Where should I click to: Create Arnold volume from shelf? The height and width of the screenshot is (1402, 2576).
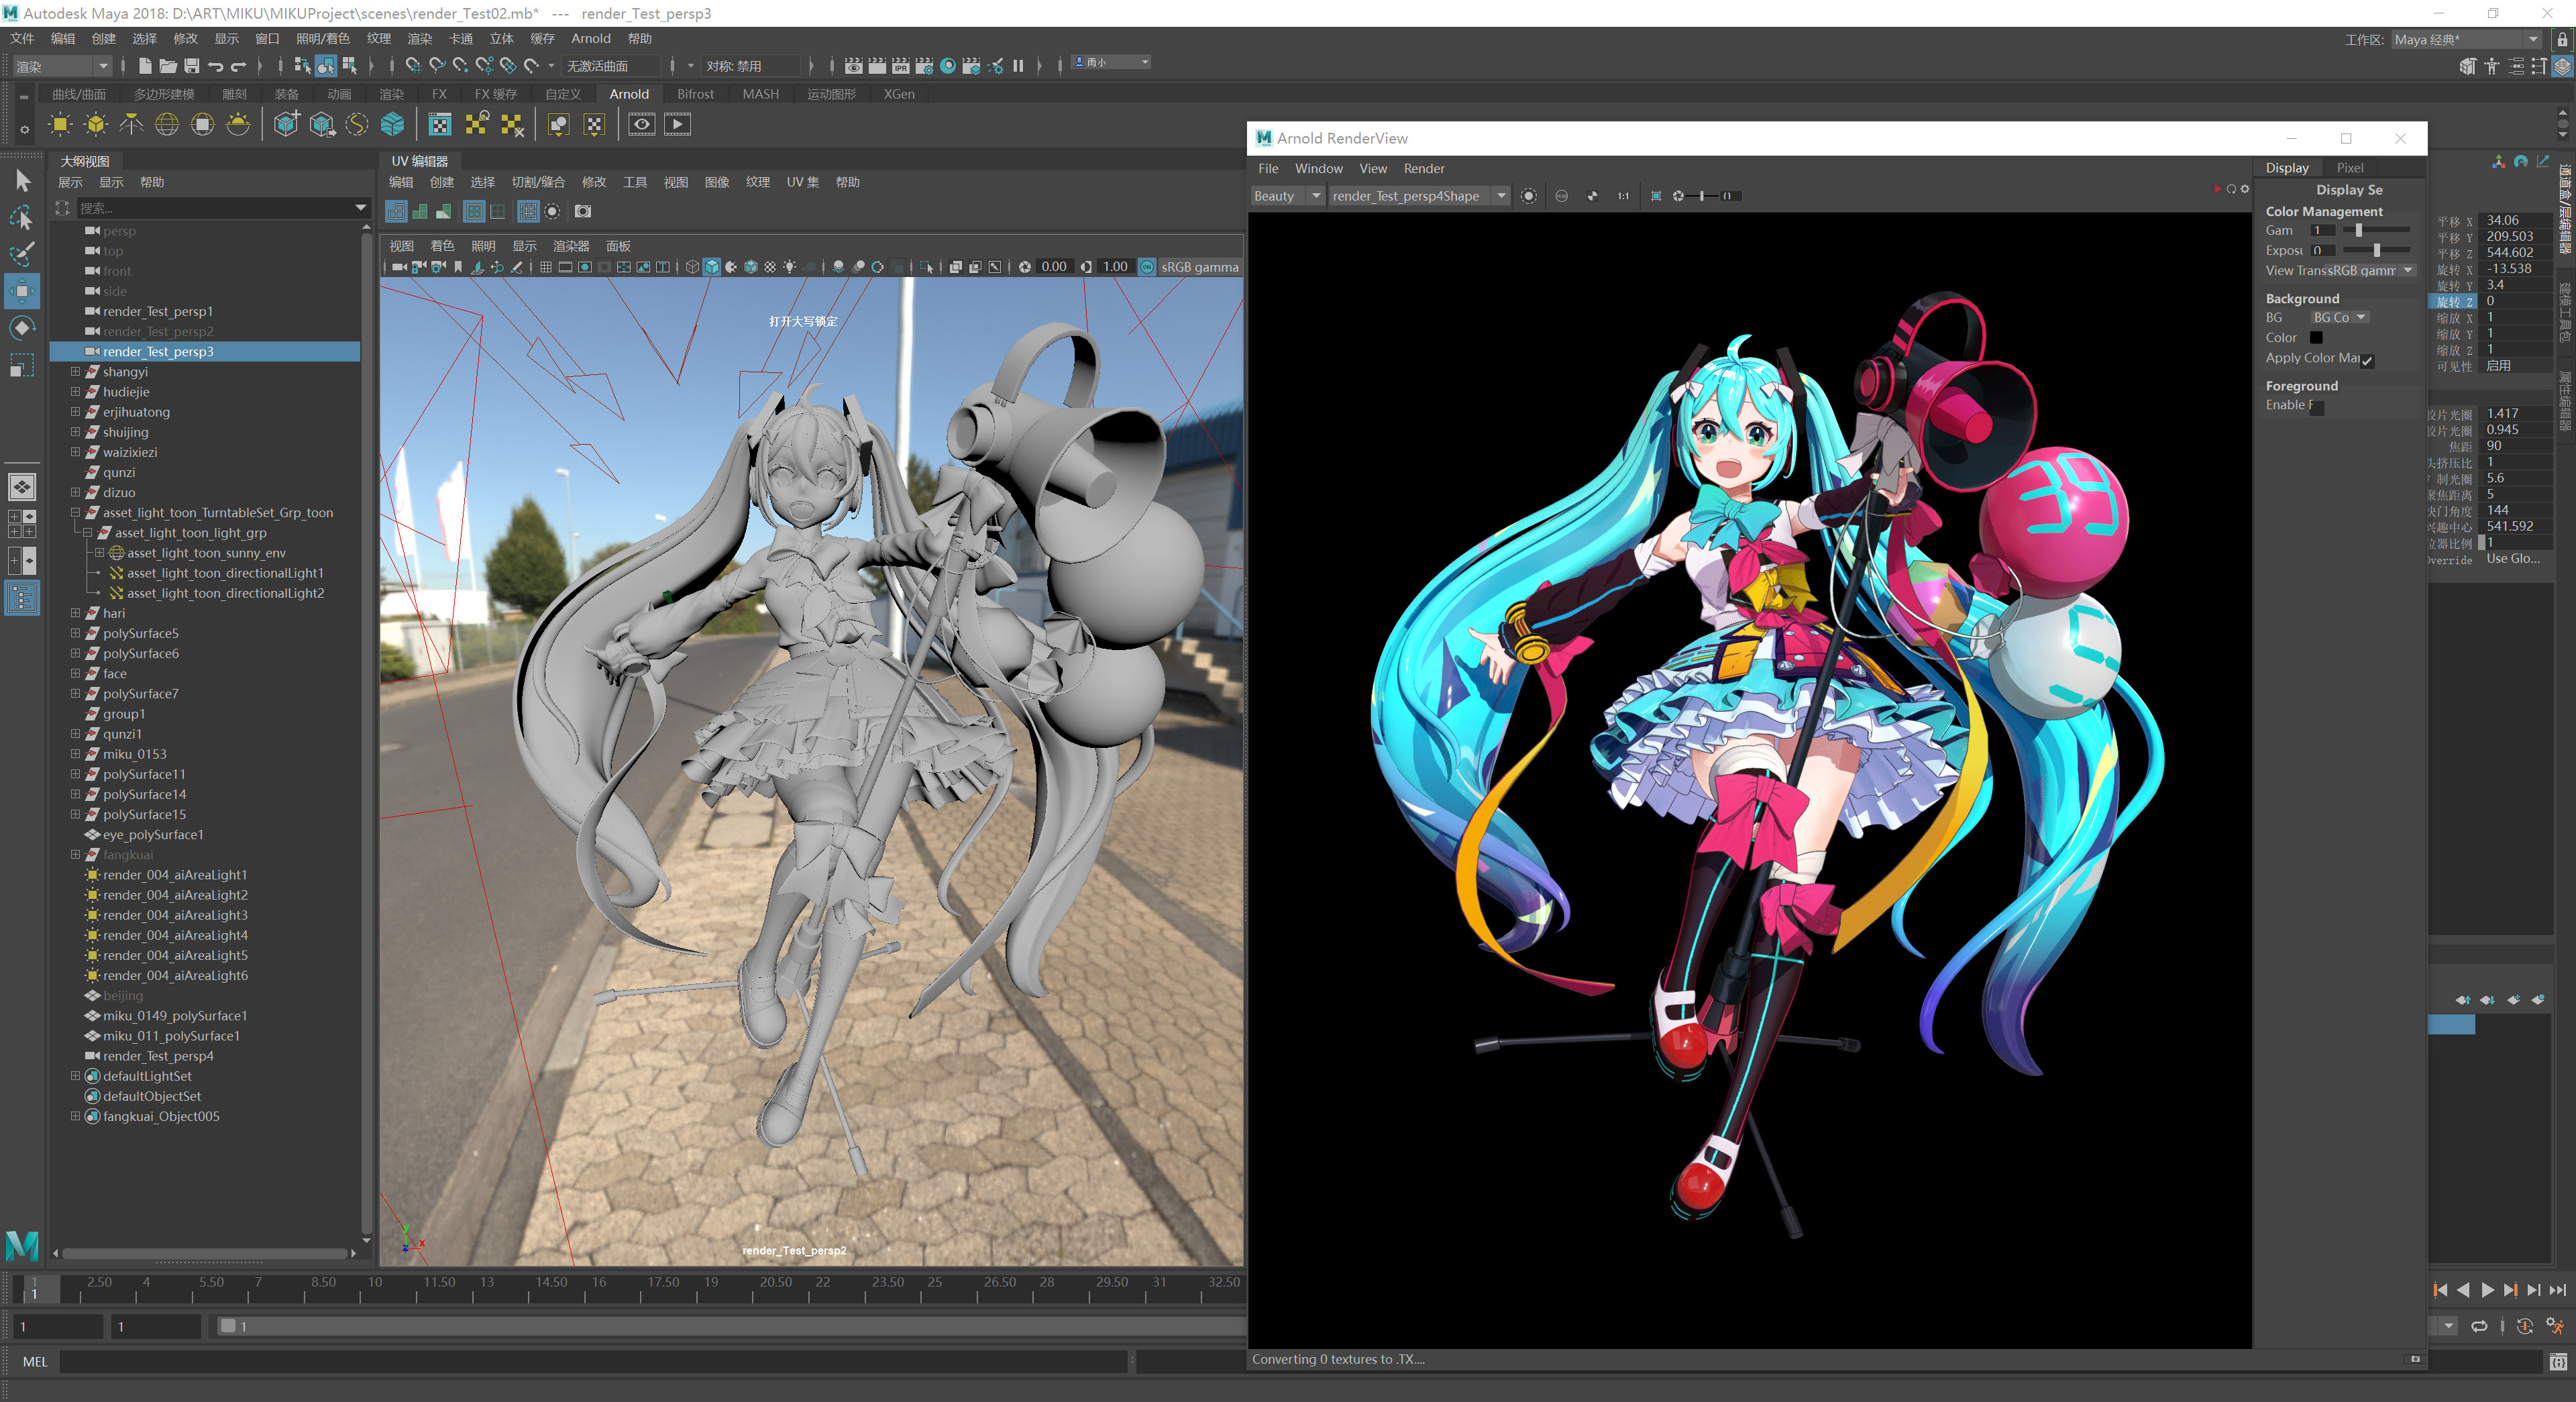393,125
